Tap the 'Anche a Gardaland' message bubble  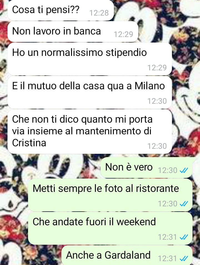pyautogui.click(x=127, y=255)
